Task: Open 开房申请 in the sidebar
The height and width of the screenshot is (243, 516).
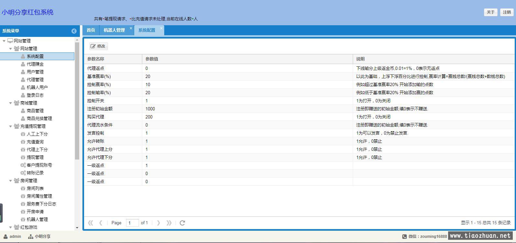Action: coord(35,212)
